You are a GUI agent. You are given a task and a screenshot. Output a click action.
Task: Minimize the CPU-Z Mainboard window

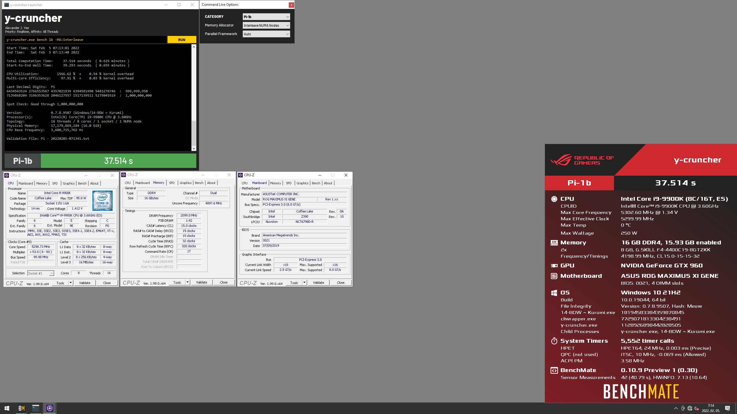(x=320, y=175)
